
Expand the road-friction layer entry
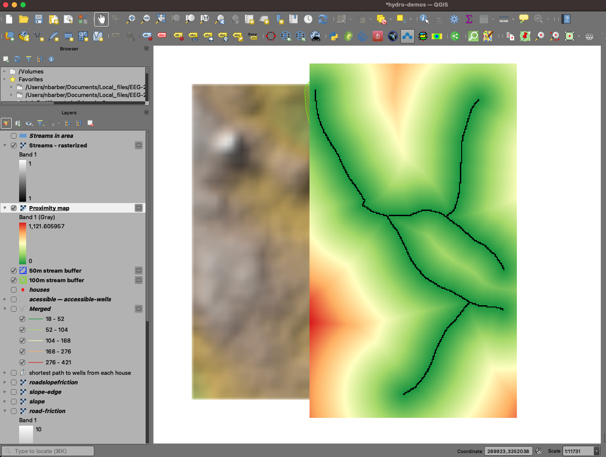(x=4, y=411)
